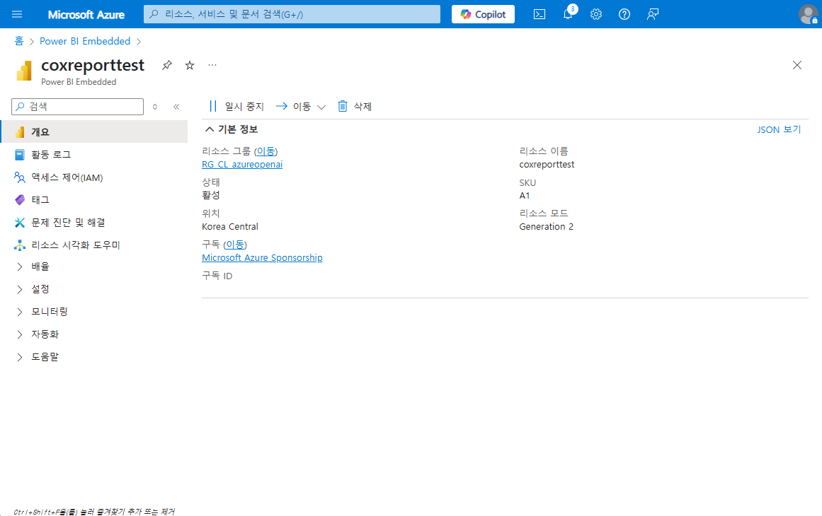Pause the capacity with 일시 중지
822x516 pixels.
pyautogui.click(x=236, y=106)
